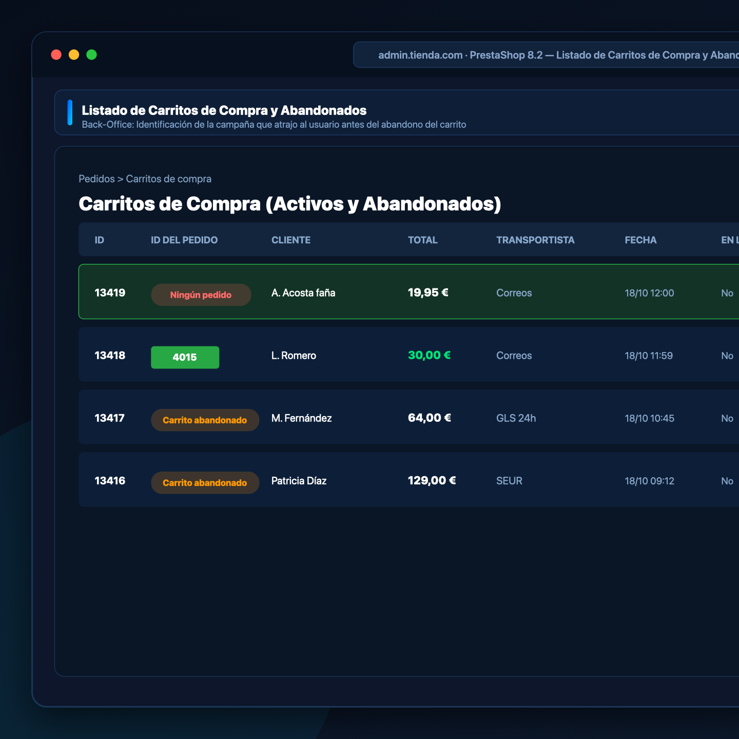Viewport: 739px width, 739px height.
Task: Click carrier GLS 24h
Action: pyautogui.click(x=516, y=418)
